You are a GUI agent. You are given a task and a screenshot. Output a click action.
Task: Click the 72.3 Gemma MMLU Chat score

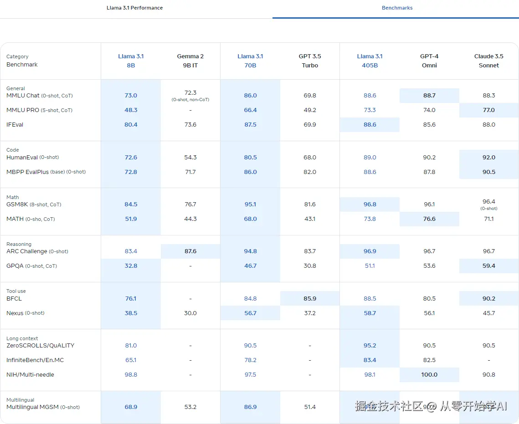[x=190, y=92]
